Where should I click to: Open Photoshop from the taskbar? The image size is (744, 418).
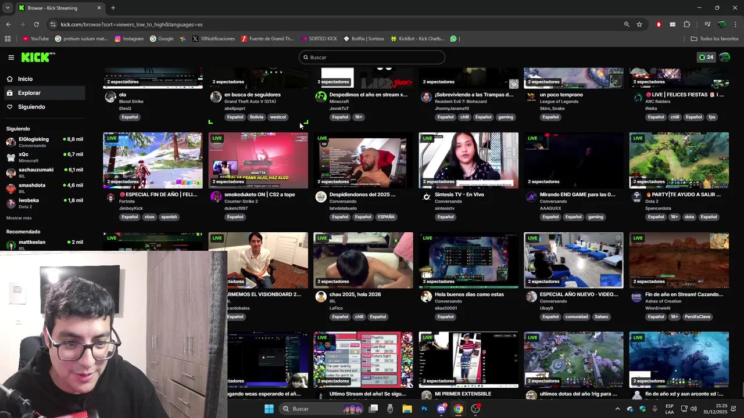424,409
